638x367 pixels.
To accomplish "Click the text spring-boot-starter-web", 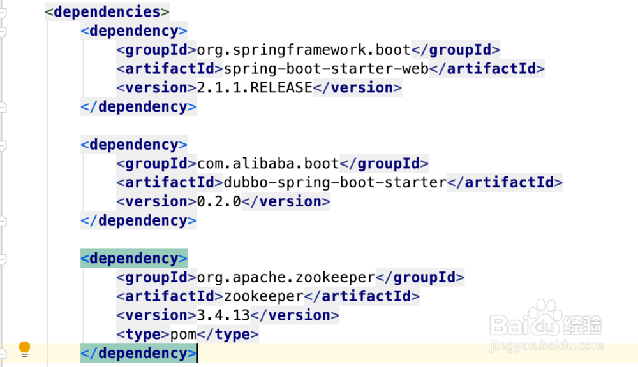I will click(326, 69).
